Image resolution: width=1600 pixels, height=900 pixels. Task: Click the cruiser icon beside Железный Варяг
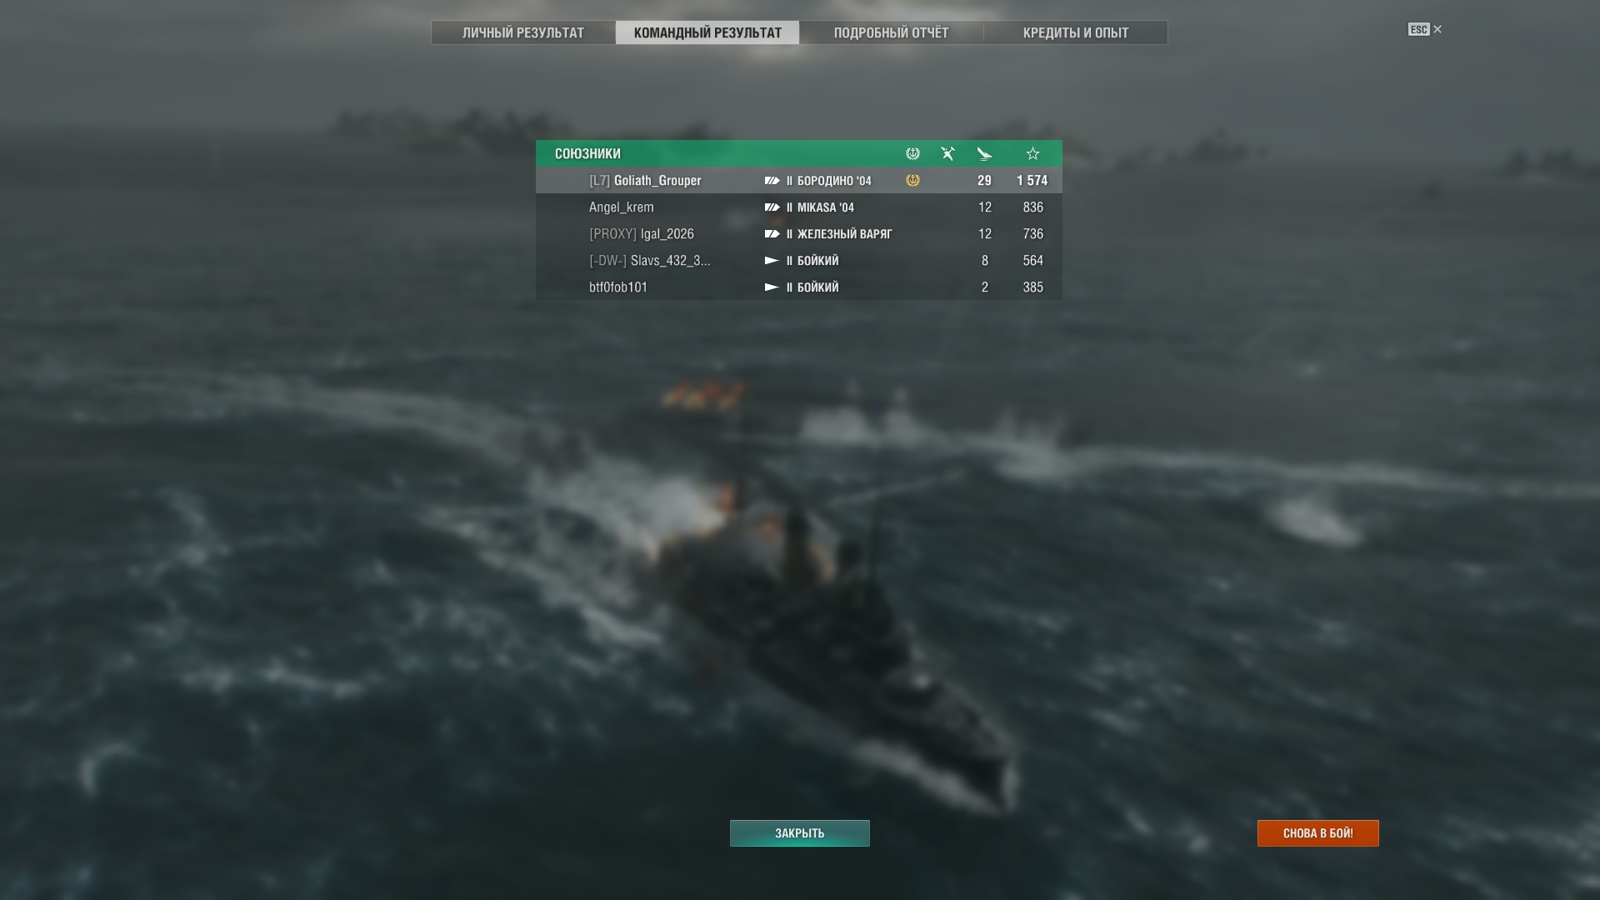(x=772, y=234)
